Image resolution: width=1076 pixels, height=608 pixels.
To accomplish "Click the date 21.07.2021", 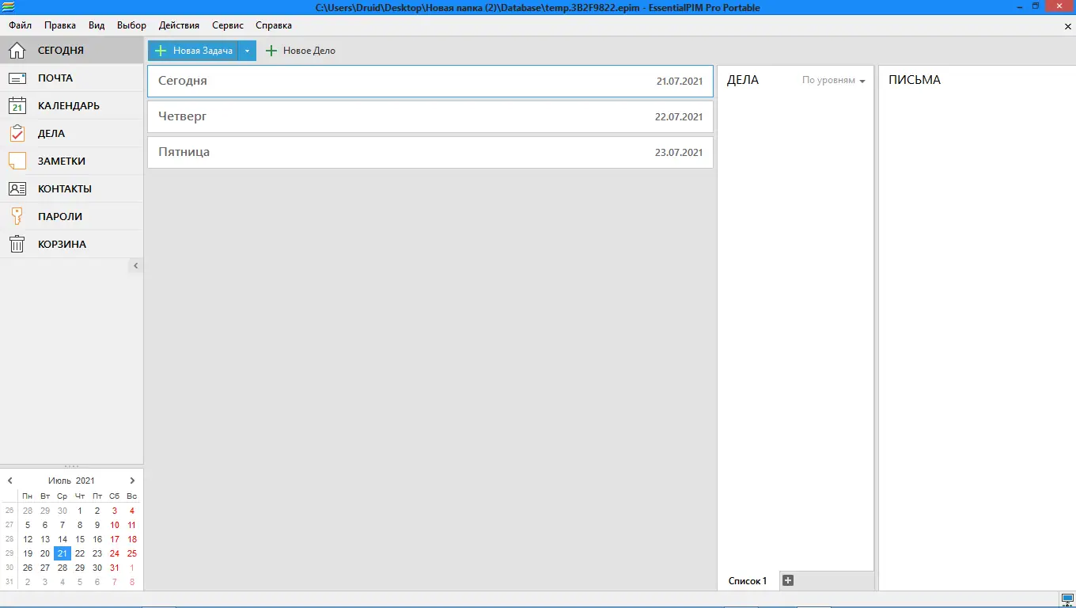I will 680,82.
